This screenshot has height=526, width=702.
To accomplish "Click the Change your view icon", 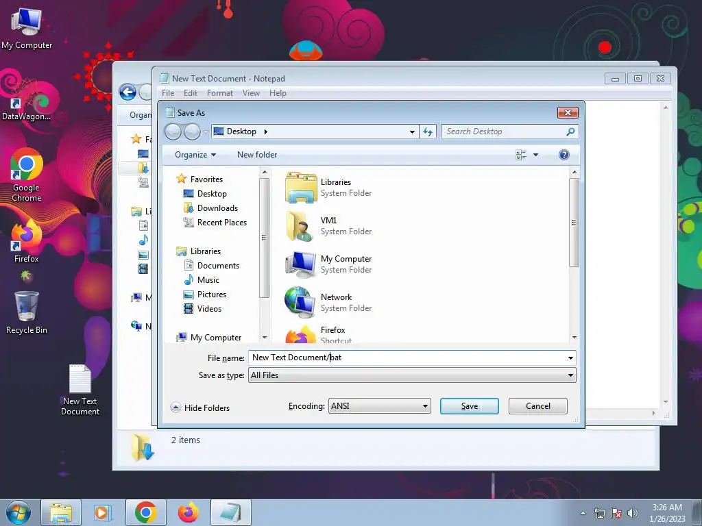I will pos(521,155).
